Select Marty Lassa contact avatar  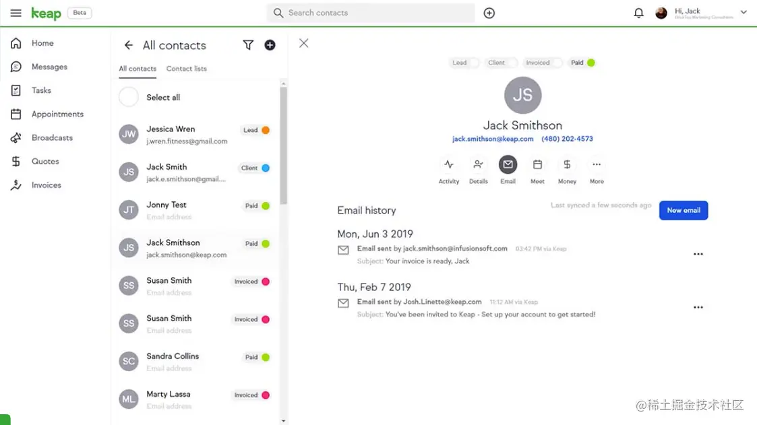[129, 399]
